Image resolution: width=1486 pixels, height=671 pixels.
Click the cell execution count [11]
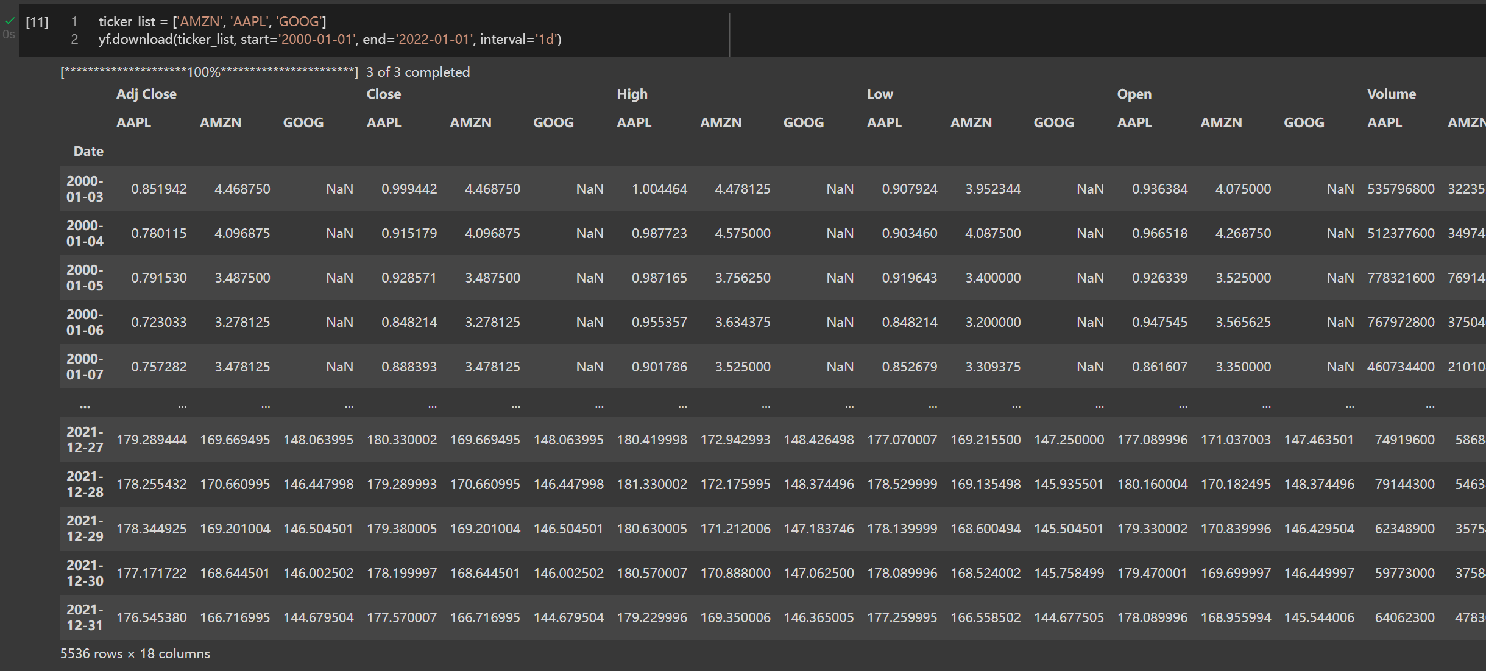(37, 22)
